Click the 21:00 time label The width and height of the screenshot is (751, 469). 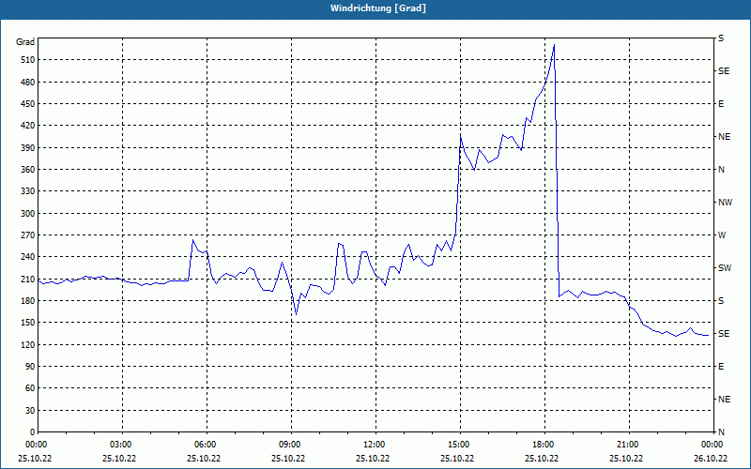pyautogui.click(x=629, y=445)
